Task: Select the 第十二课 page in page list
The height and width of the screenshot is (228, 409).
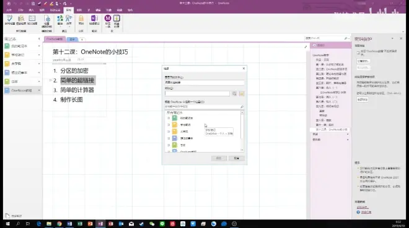Action: tap(332, 129)
